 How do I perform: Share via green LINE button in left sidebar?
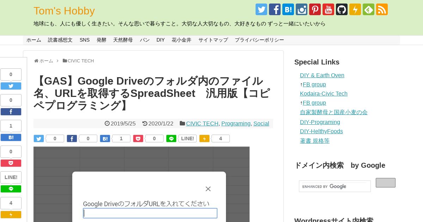tap(11, 189)
